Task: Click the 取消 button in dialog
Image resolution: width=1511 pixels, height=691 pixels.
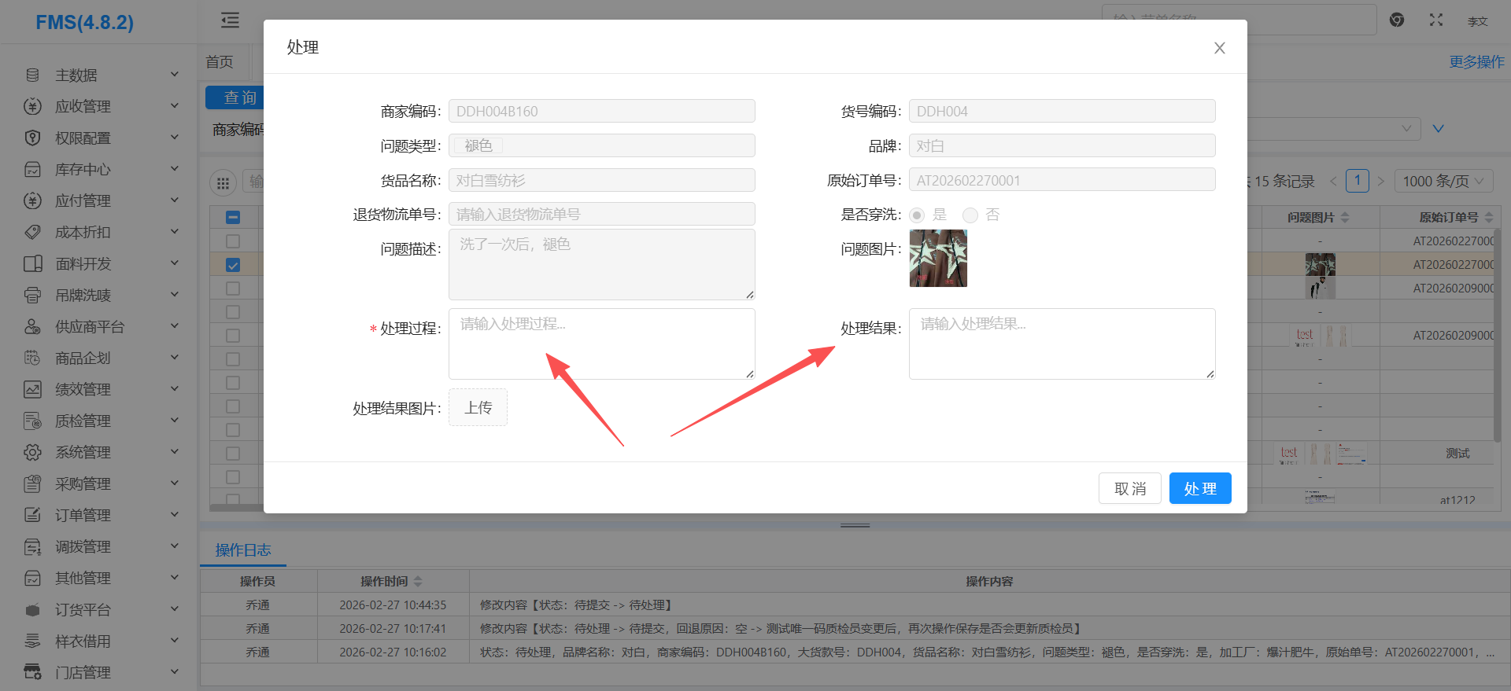Action: point(1129,488)
